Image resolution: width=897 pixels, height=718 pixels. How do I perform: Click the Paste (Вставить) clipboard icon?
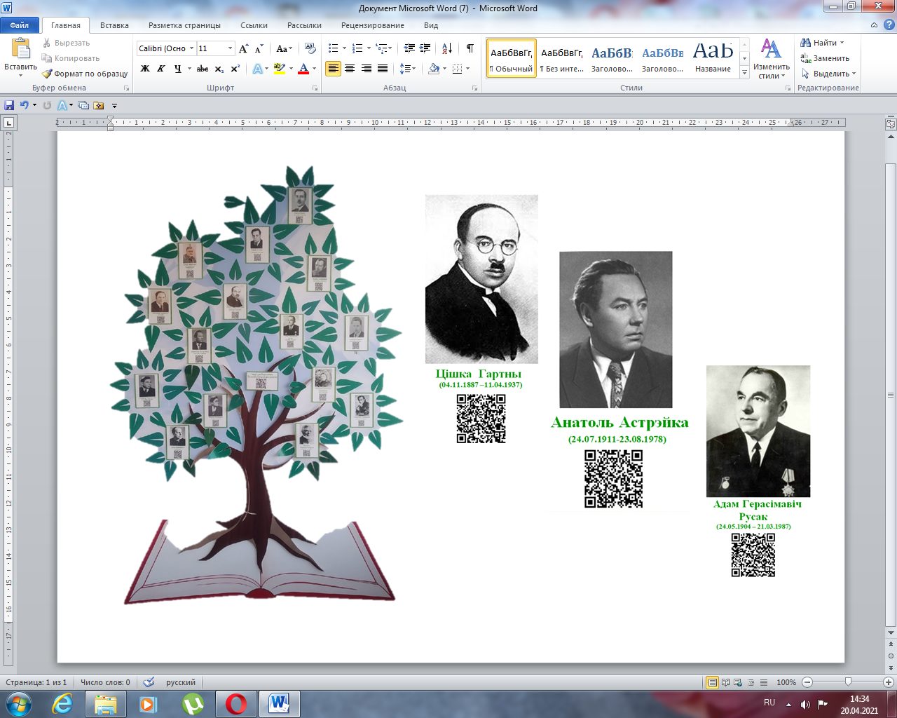pyautogui.click(x=20, y=50)
